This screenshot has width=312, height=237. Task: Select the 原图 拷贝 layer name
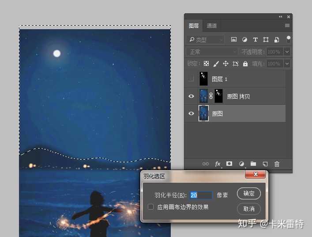tap(238, 96)
